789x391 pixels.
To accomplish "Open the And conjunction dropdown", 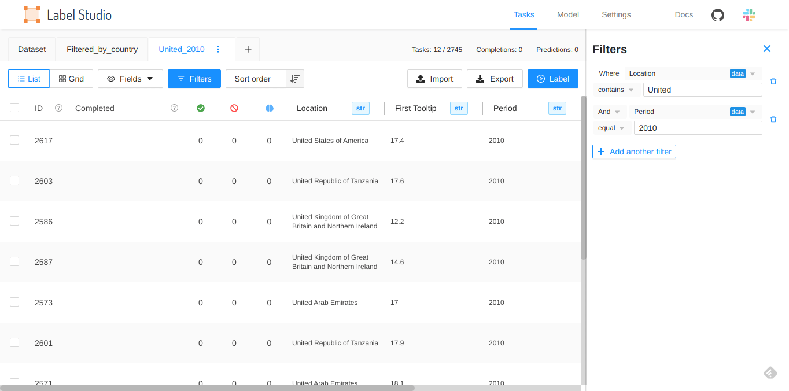I will click(x=610, y=112).
